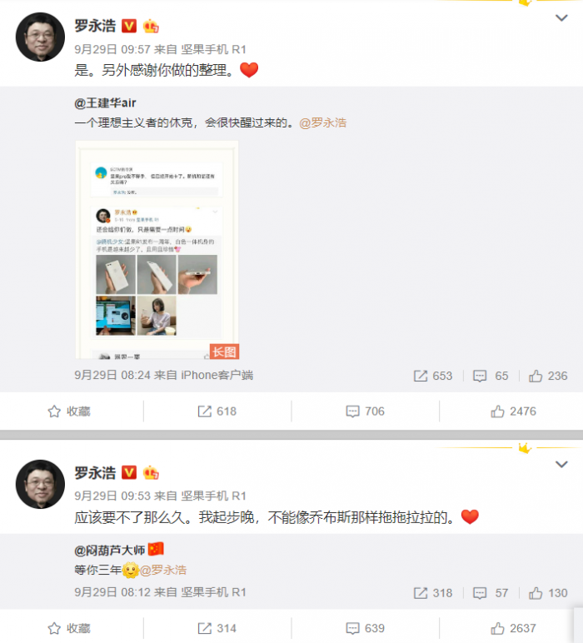
Task: Like the quoted post with 236 likes
Action: click(548, 376)
